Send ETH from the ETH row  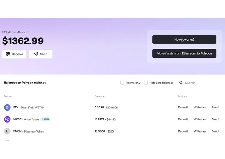(215, 107)
